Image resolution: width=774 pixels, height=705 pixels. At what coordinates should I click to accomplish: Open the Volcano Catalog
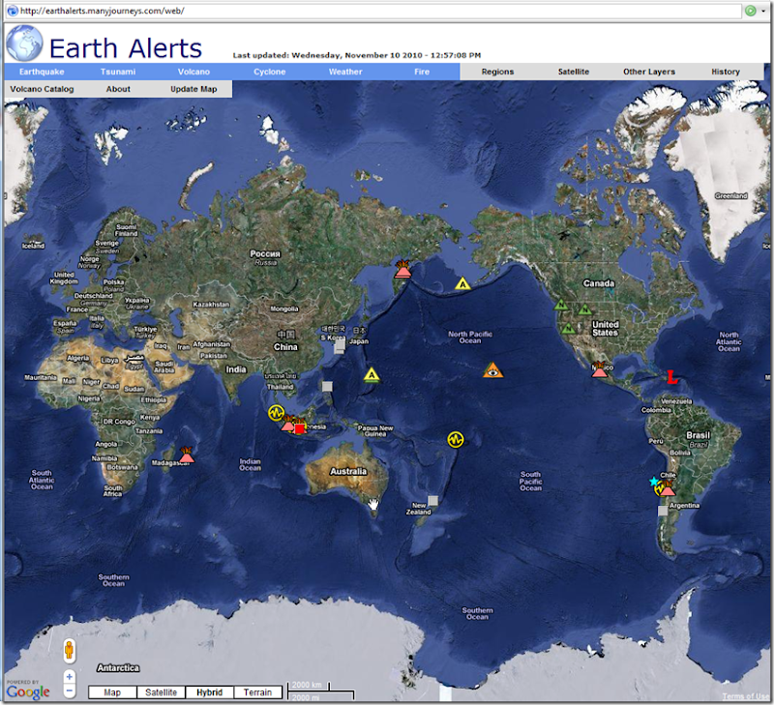[42, 89]
